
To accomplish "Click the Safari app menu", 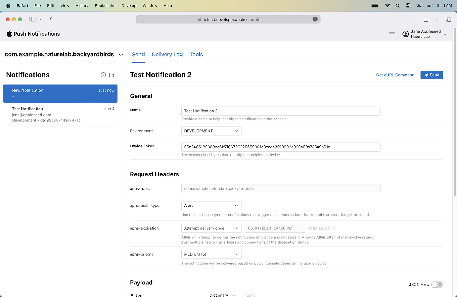I will click(x=22, y=5).
